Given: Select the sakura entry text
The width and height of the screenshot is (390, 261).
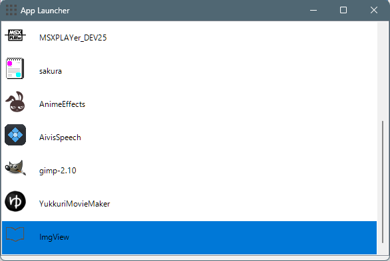Looking at the screenshot, I should tap(51, 71).
